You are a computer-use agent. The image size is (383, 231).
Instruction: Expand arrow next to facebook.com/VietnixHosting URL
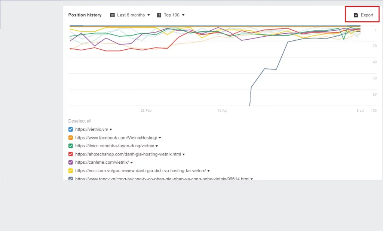click(x=160, y=138)
